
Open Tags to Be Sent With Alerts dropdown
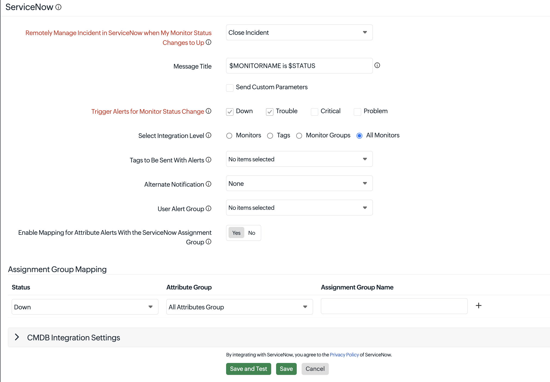[x=299, y=159]
